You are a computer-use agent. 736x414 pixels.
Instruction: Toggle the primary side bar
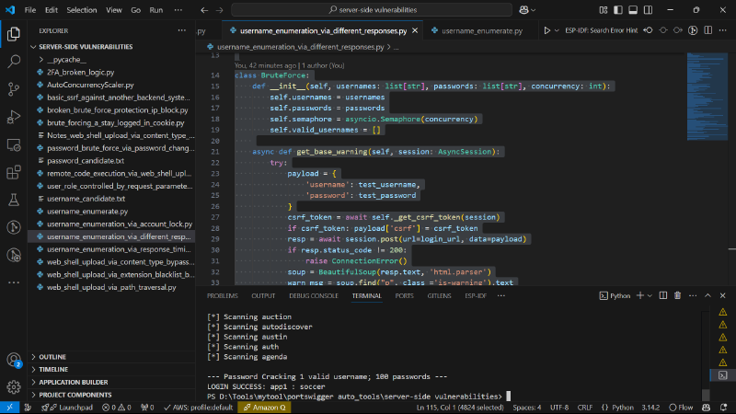(x=618, y=10)
